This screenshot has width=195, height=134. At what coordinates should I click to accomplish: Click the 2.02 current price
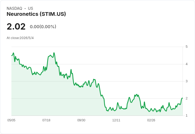(16, 27)
